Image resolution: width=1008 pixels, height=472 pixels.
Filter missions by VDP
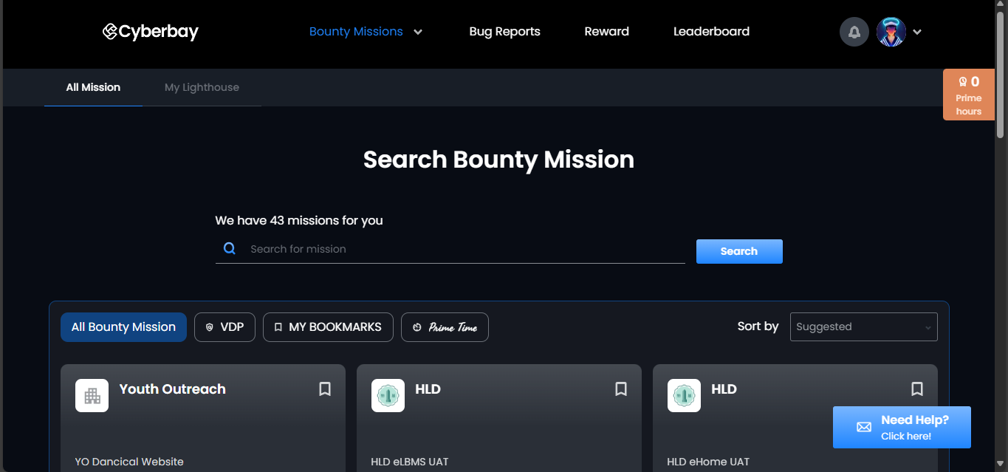(x=224, y=327)
